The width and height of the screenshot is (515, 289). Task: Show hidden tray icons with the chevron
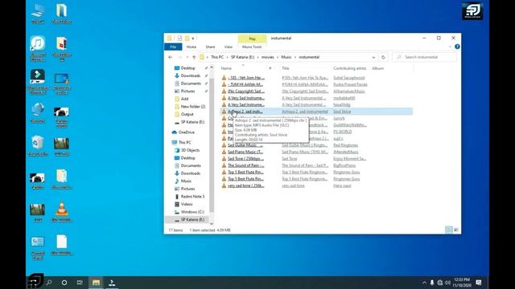[x=424, y=283]
